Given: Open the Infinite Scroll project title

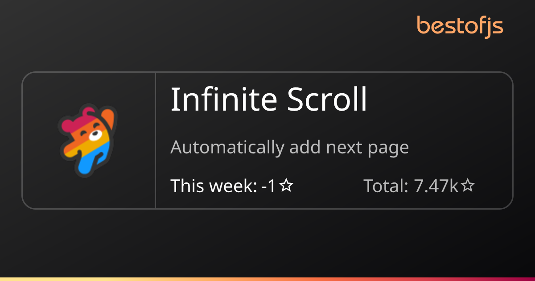Looking at the screenshot, I should tap(269, 99).
